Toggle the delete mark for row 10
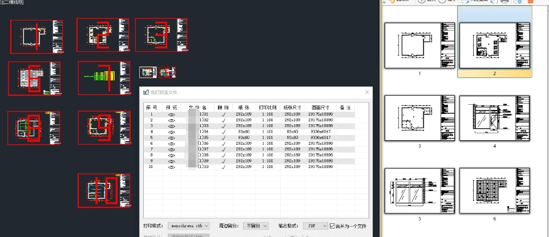Viewport: 549px width, 237px height. 223,167
